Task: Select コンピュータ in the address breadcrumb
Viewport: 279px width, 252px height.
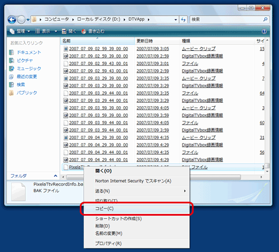Action: click(56, 19)
